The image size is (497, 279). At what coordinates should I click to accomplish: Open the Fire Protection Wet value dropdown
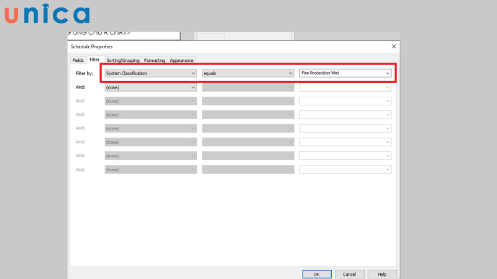pyautogui.click(x=345, y=73)
